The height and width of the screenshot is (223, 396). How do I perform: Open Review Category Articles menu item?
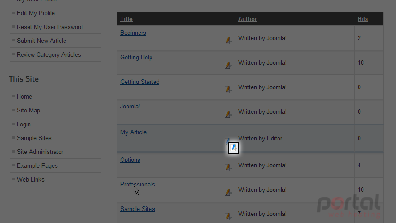(49, 54)
